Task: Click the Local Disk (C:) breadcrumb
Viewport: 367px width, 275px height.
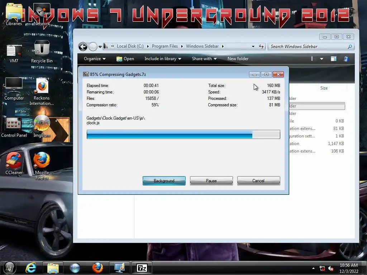Action: 130,46
